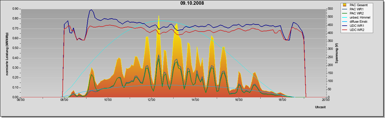This screenshot has width=385, height=118.
Task: Click the 12:00 tick on time axis
Action: [151, 100]
